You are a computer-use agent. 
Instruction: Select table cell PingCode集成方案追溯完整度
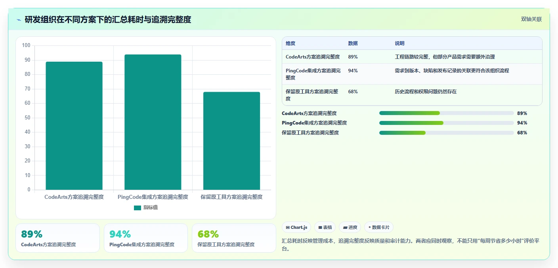313,74
